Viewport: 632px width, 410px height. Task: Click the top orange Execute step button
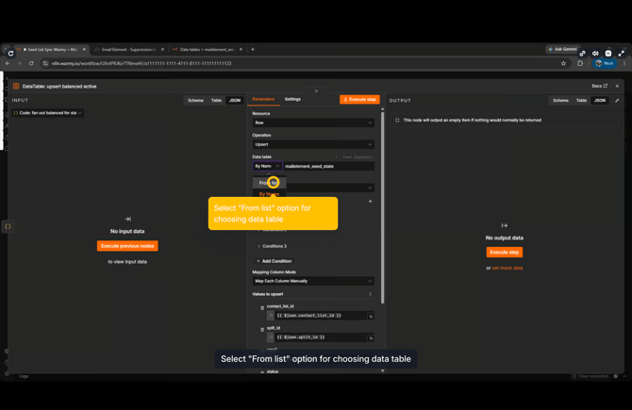pyautogui.click(x=360, y=99)
